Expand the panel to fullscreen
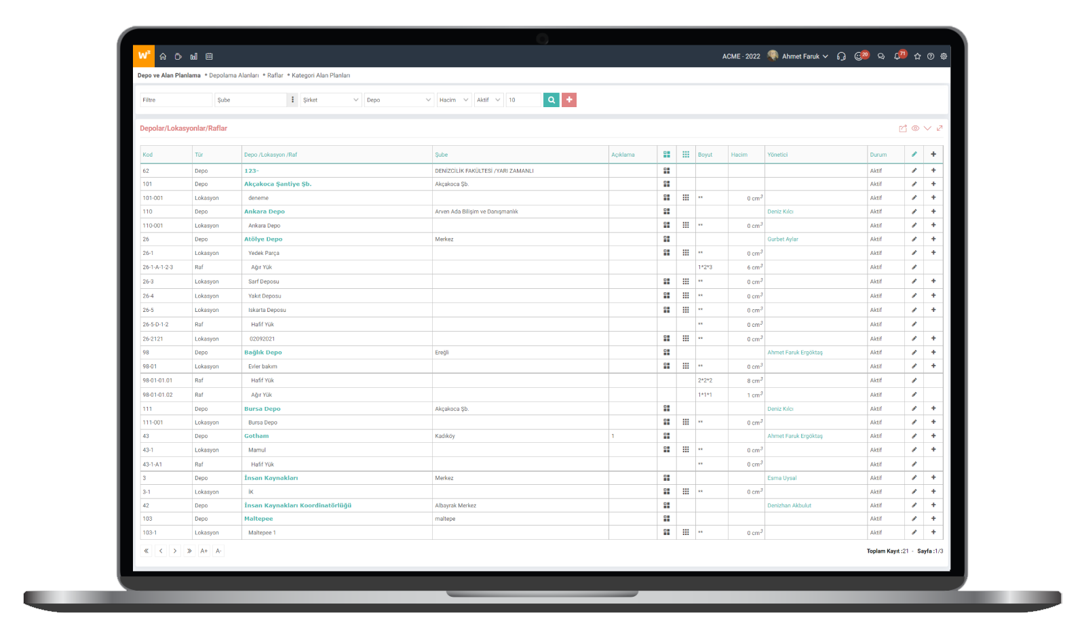 (940, 128)
